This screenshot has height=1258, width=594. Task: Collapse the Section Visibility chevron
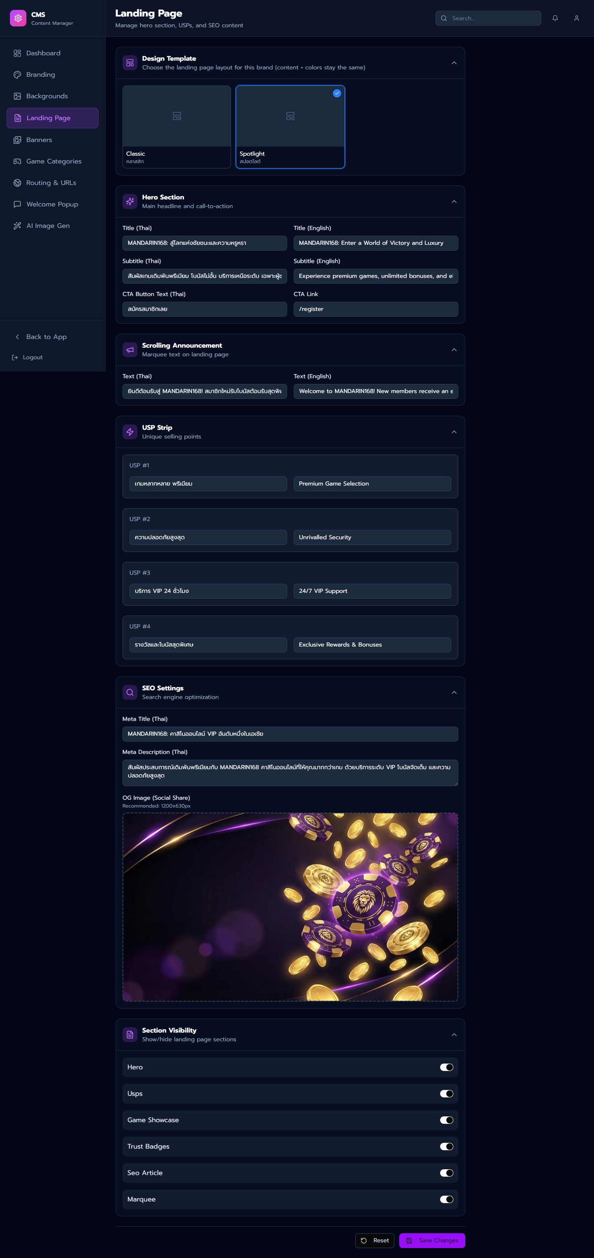click(454, 1034)
